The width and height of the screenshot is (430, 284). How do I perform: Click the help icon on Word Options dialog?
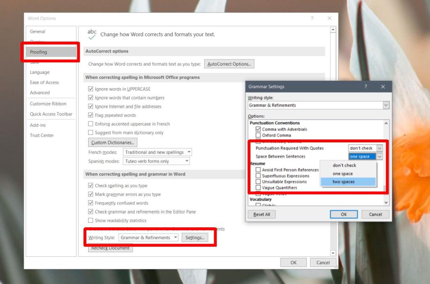[312, 18]
